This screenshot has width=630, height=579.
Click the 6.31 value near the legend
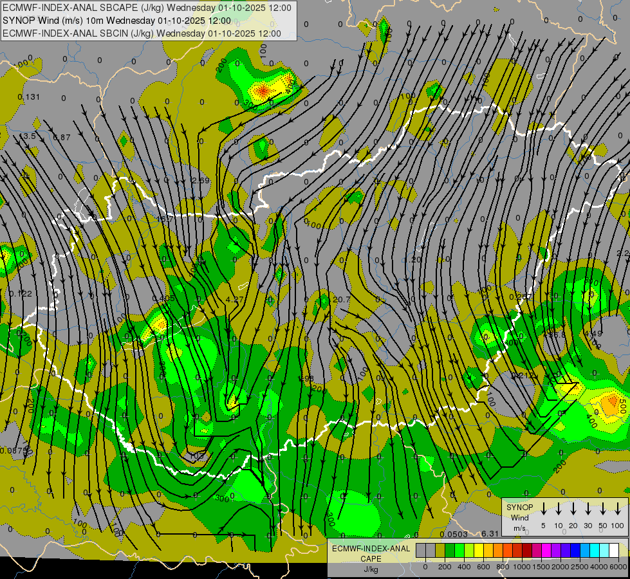pos(490,534)
